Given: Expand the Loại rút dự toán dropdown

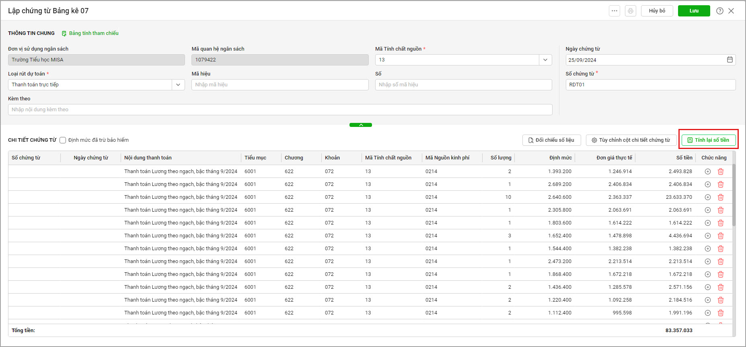Looking at the screenshot, I should (x=178, y=85).
